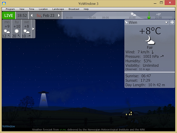Toggle the green LIVE button
Screen dimensions: 177x133
pyautogui.click(x=9, y=15)
